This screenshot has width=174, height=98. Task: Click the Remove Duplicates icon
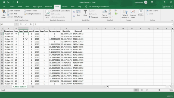coord(110,14)
